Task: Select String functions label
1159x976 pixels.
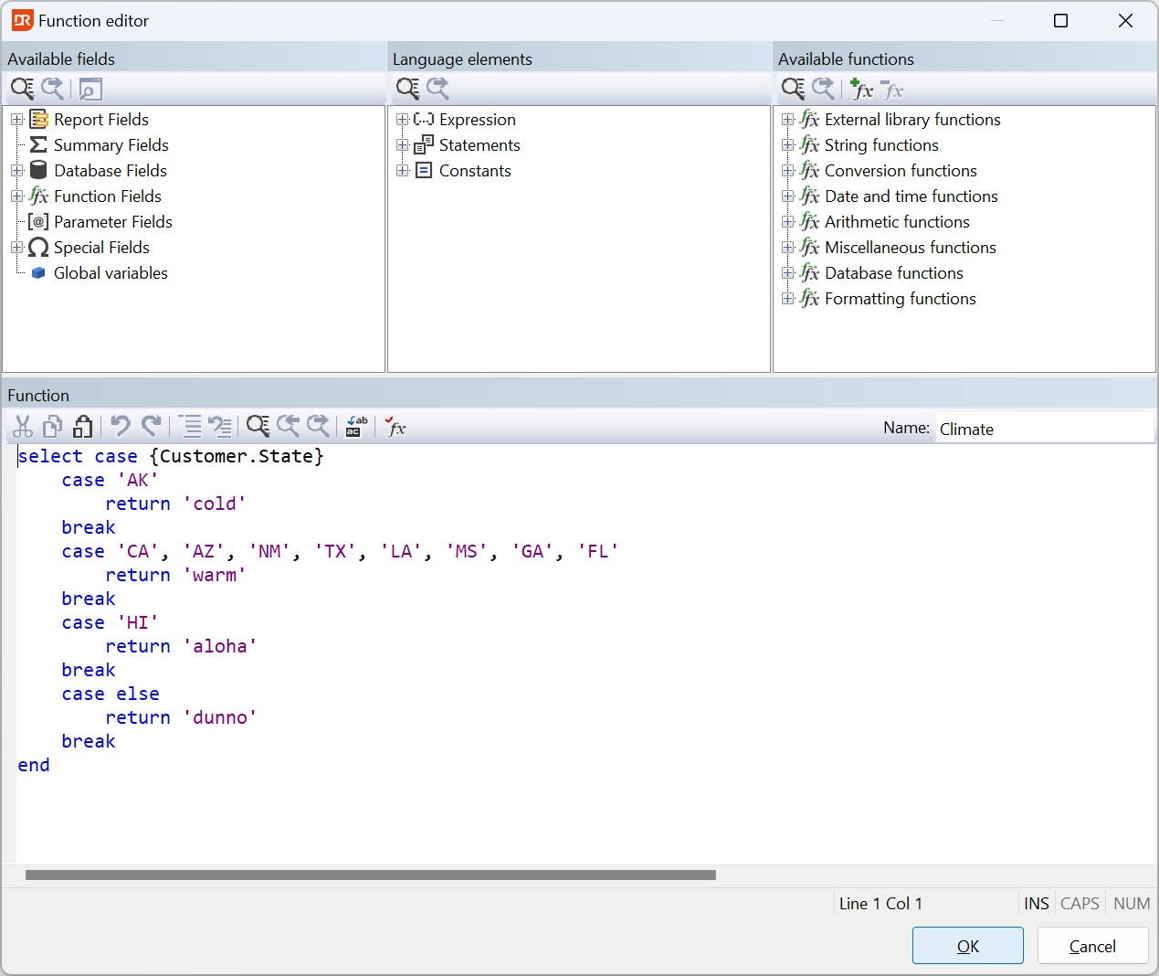Action: [881, 145]
